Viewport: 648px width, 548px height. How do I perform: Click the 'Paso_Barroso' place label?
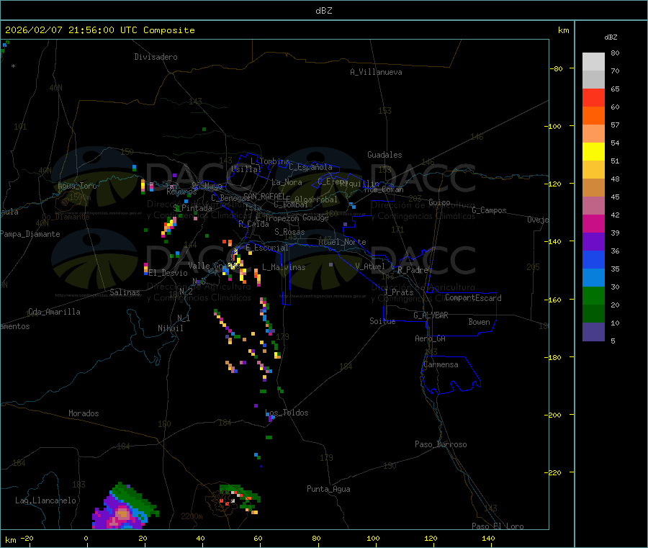(x=441, y=444)
